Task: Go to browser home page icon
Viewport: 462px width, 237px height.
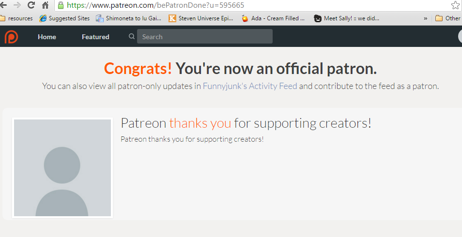Action: (x=45, y=5)
